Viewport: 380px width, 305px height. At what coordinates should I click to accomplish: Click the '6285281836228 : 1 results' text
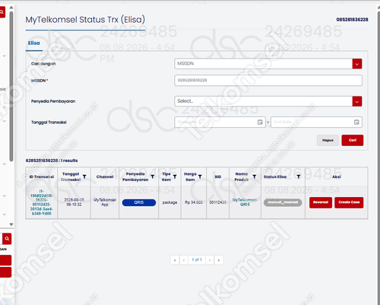(x=52, y=160)
